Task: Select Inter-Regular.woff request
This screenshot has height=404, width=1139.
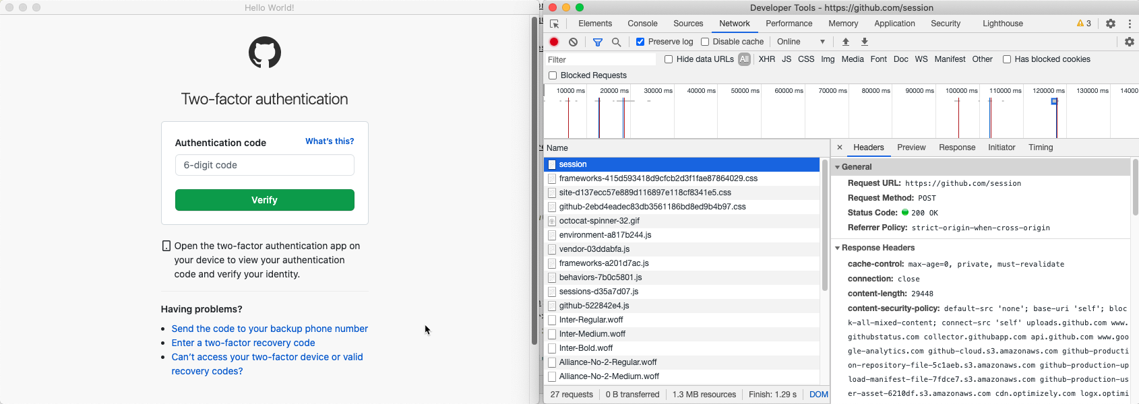Action: pos(681,320)
